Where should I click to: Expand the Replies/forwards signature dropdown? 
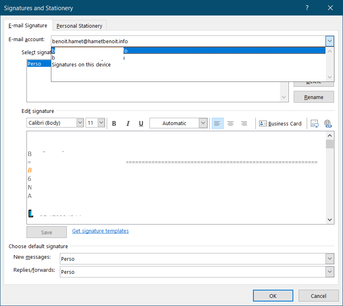point(330,272)
